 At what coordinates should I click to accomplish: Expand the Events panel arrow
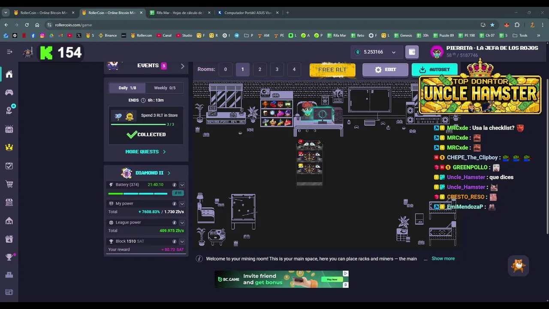coord(182,66)
